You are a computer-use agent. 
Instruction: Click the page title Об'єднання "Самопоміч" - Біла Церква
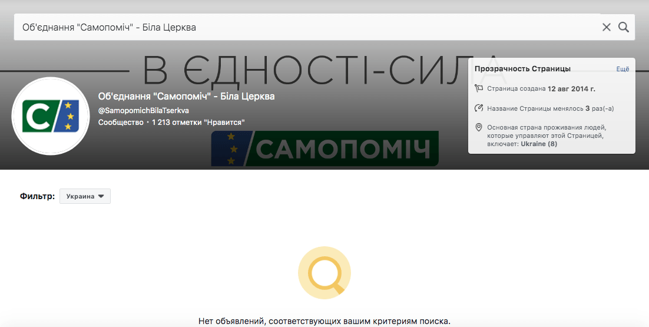coord(186,97)
